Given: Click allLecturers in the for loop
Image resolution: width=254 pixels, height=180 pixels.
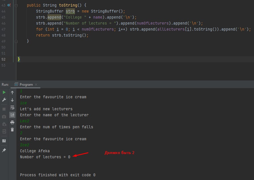Looking at the screenshot, I should pyautogui.click(x=171, y=29).
